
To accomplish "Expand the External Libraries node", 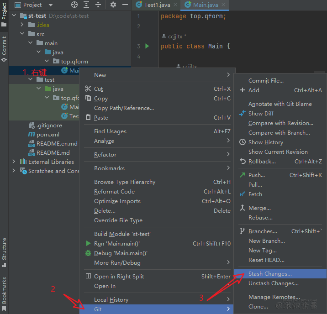I will 14,162.
